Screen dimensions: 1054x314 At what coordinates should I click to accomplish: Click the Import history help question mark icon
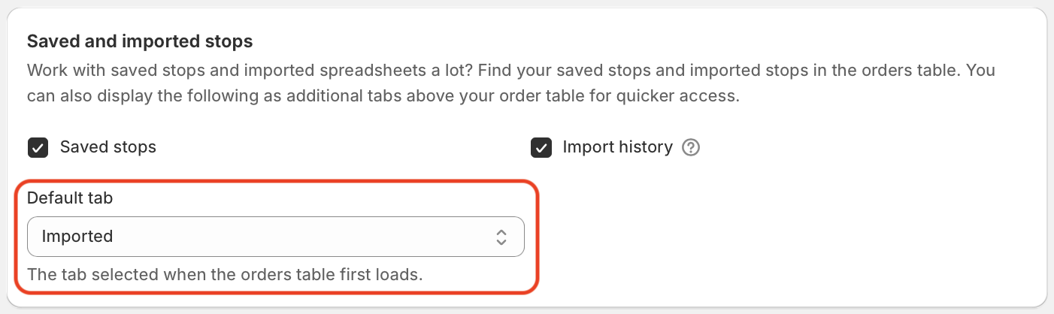point(691,147)
